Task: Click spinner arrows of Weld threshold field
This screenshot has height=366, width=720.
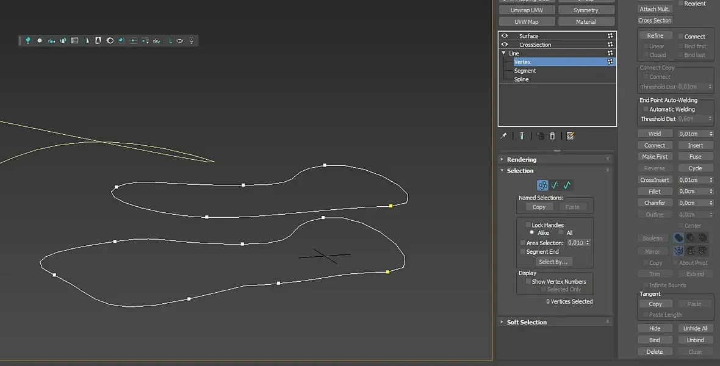Action: tap(711, 134)
